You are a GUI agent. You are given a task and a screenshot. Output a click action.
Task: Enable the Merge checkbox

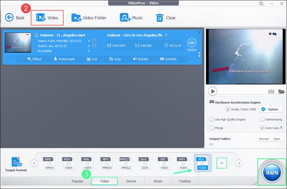coord(212,128)
